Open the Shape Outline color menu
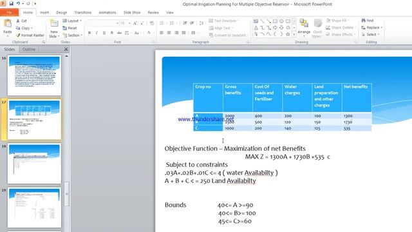412x232 pixels. tap(341, 28)
